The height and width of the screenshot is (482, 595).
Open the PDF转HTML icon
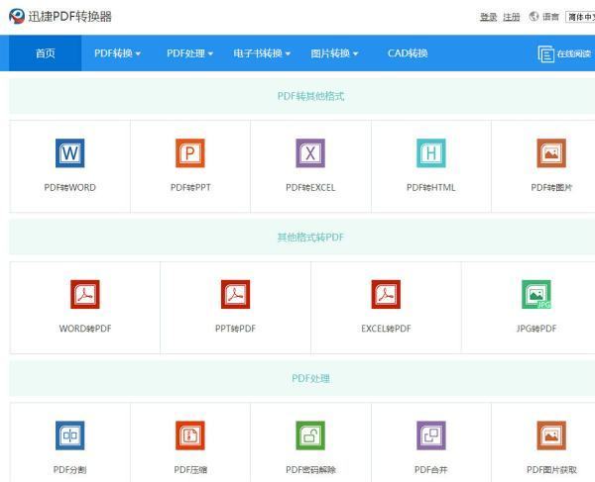tap(431, 153)
